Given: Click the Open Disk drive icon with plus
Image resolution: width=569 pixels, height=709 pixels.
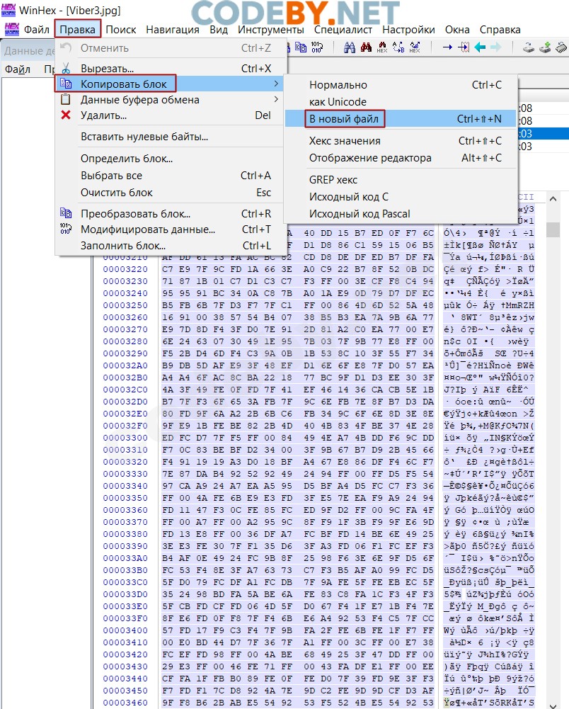Looking at the screenshot, I should [x=545, y=47].
